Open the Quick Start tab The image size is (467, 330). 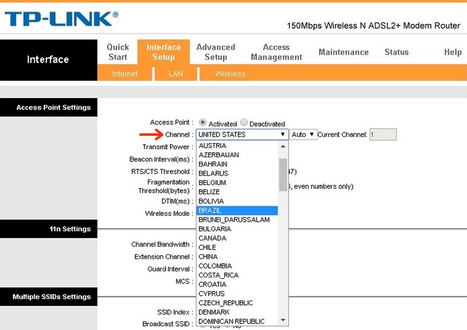pyautogui.click(x=118, y=52)
